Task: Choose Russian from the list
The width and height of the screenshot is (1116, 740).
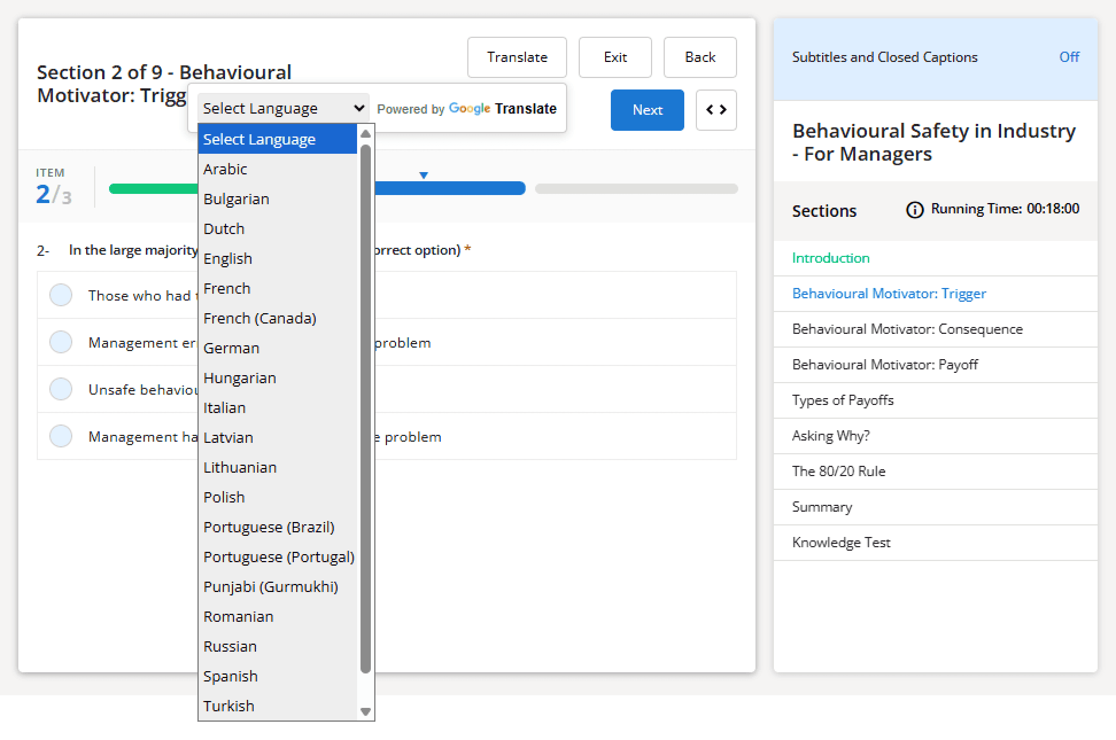Action: (x=278, y=646)
